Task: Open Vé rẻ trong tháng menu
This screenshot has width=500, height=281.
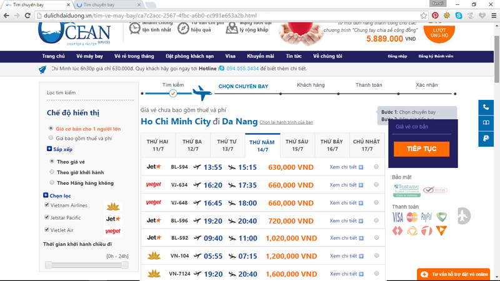Action: pyautogui.click(x=134, y=56)
